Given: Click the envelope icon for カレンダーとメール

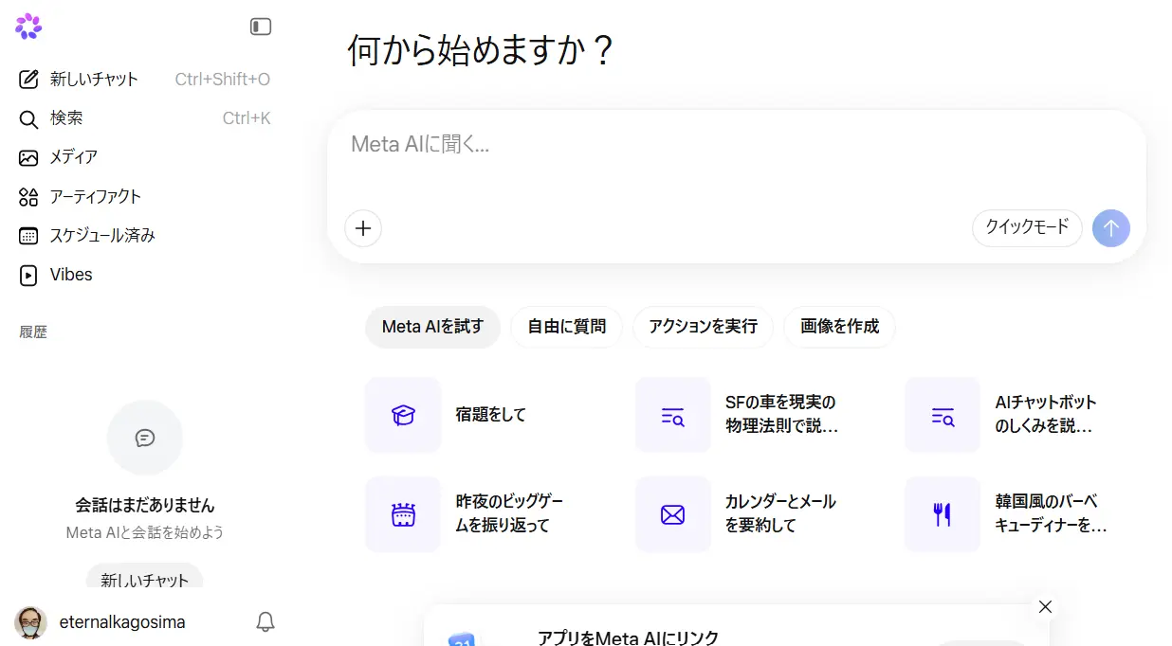Looking at the screenshot, I should click(673, 514).
